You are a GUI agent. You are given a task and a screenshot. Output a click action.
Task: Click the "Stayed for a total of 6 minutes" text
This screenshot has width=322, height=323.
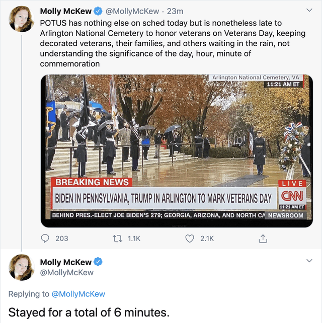coord(89,312)
